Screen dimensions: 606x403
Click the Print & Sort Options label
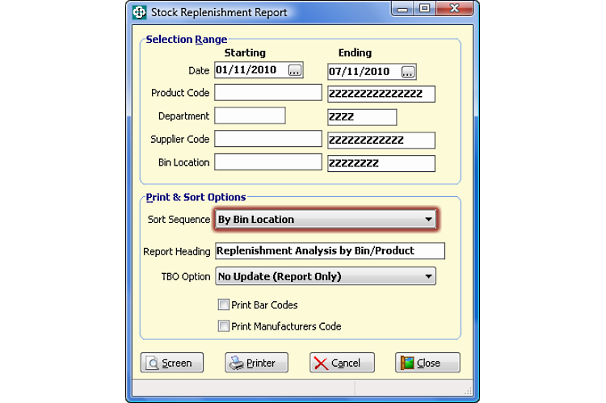pos(196,197)
